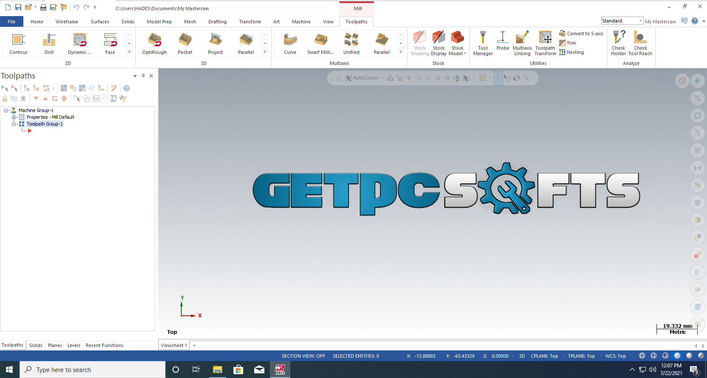
Task: Open the Nesting utility
Action: [x=571, y=52]
